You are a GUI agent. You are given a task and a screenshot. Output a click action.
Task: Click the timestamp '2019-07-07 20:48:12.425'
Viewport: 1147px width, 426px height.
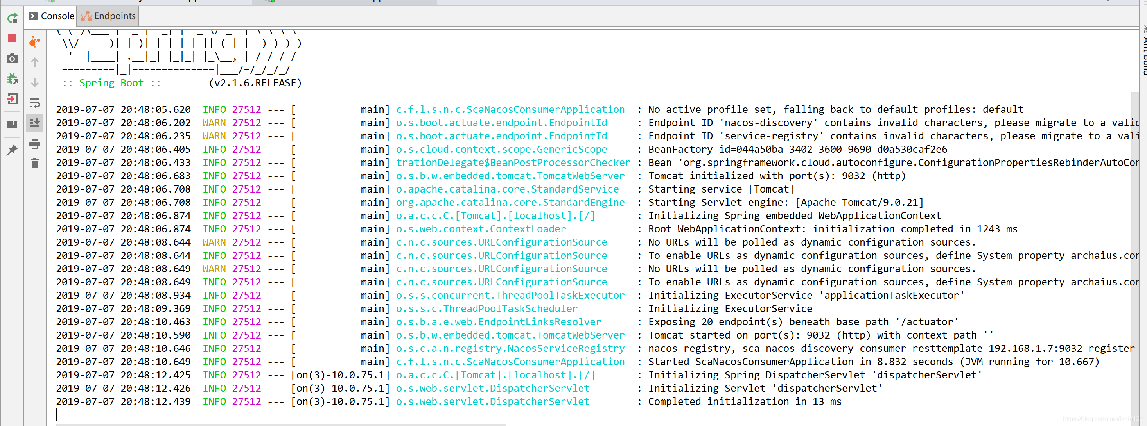click(123, 375)
